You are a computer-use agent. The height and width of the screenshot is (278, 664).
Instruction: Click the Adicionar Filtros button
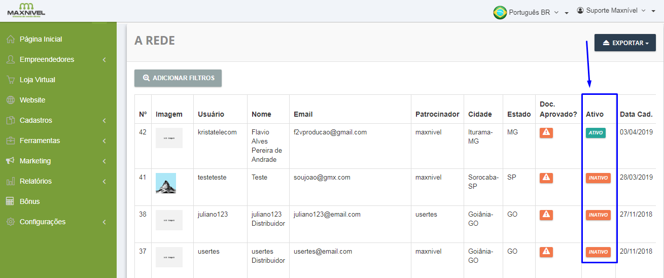178,78
